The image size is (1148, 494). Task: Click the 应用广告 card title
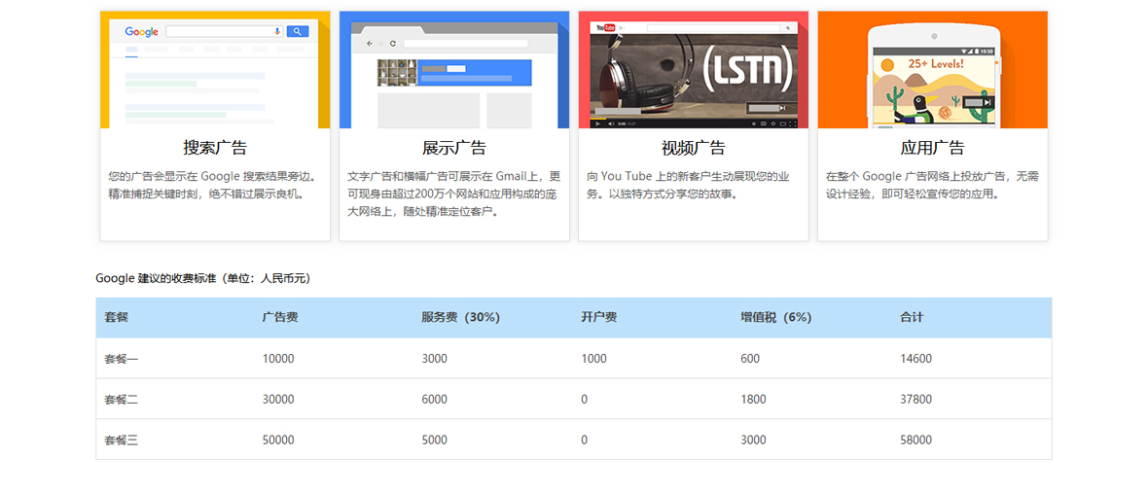click(x=933, y=148)
